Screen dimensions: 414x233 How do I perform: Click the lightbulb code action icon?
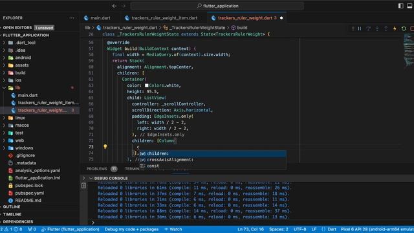click(105, 146)
